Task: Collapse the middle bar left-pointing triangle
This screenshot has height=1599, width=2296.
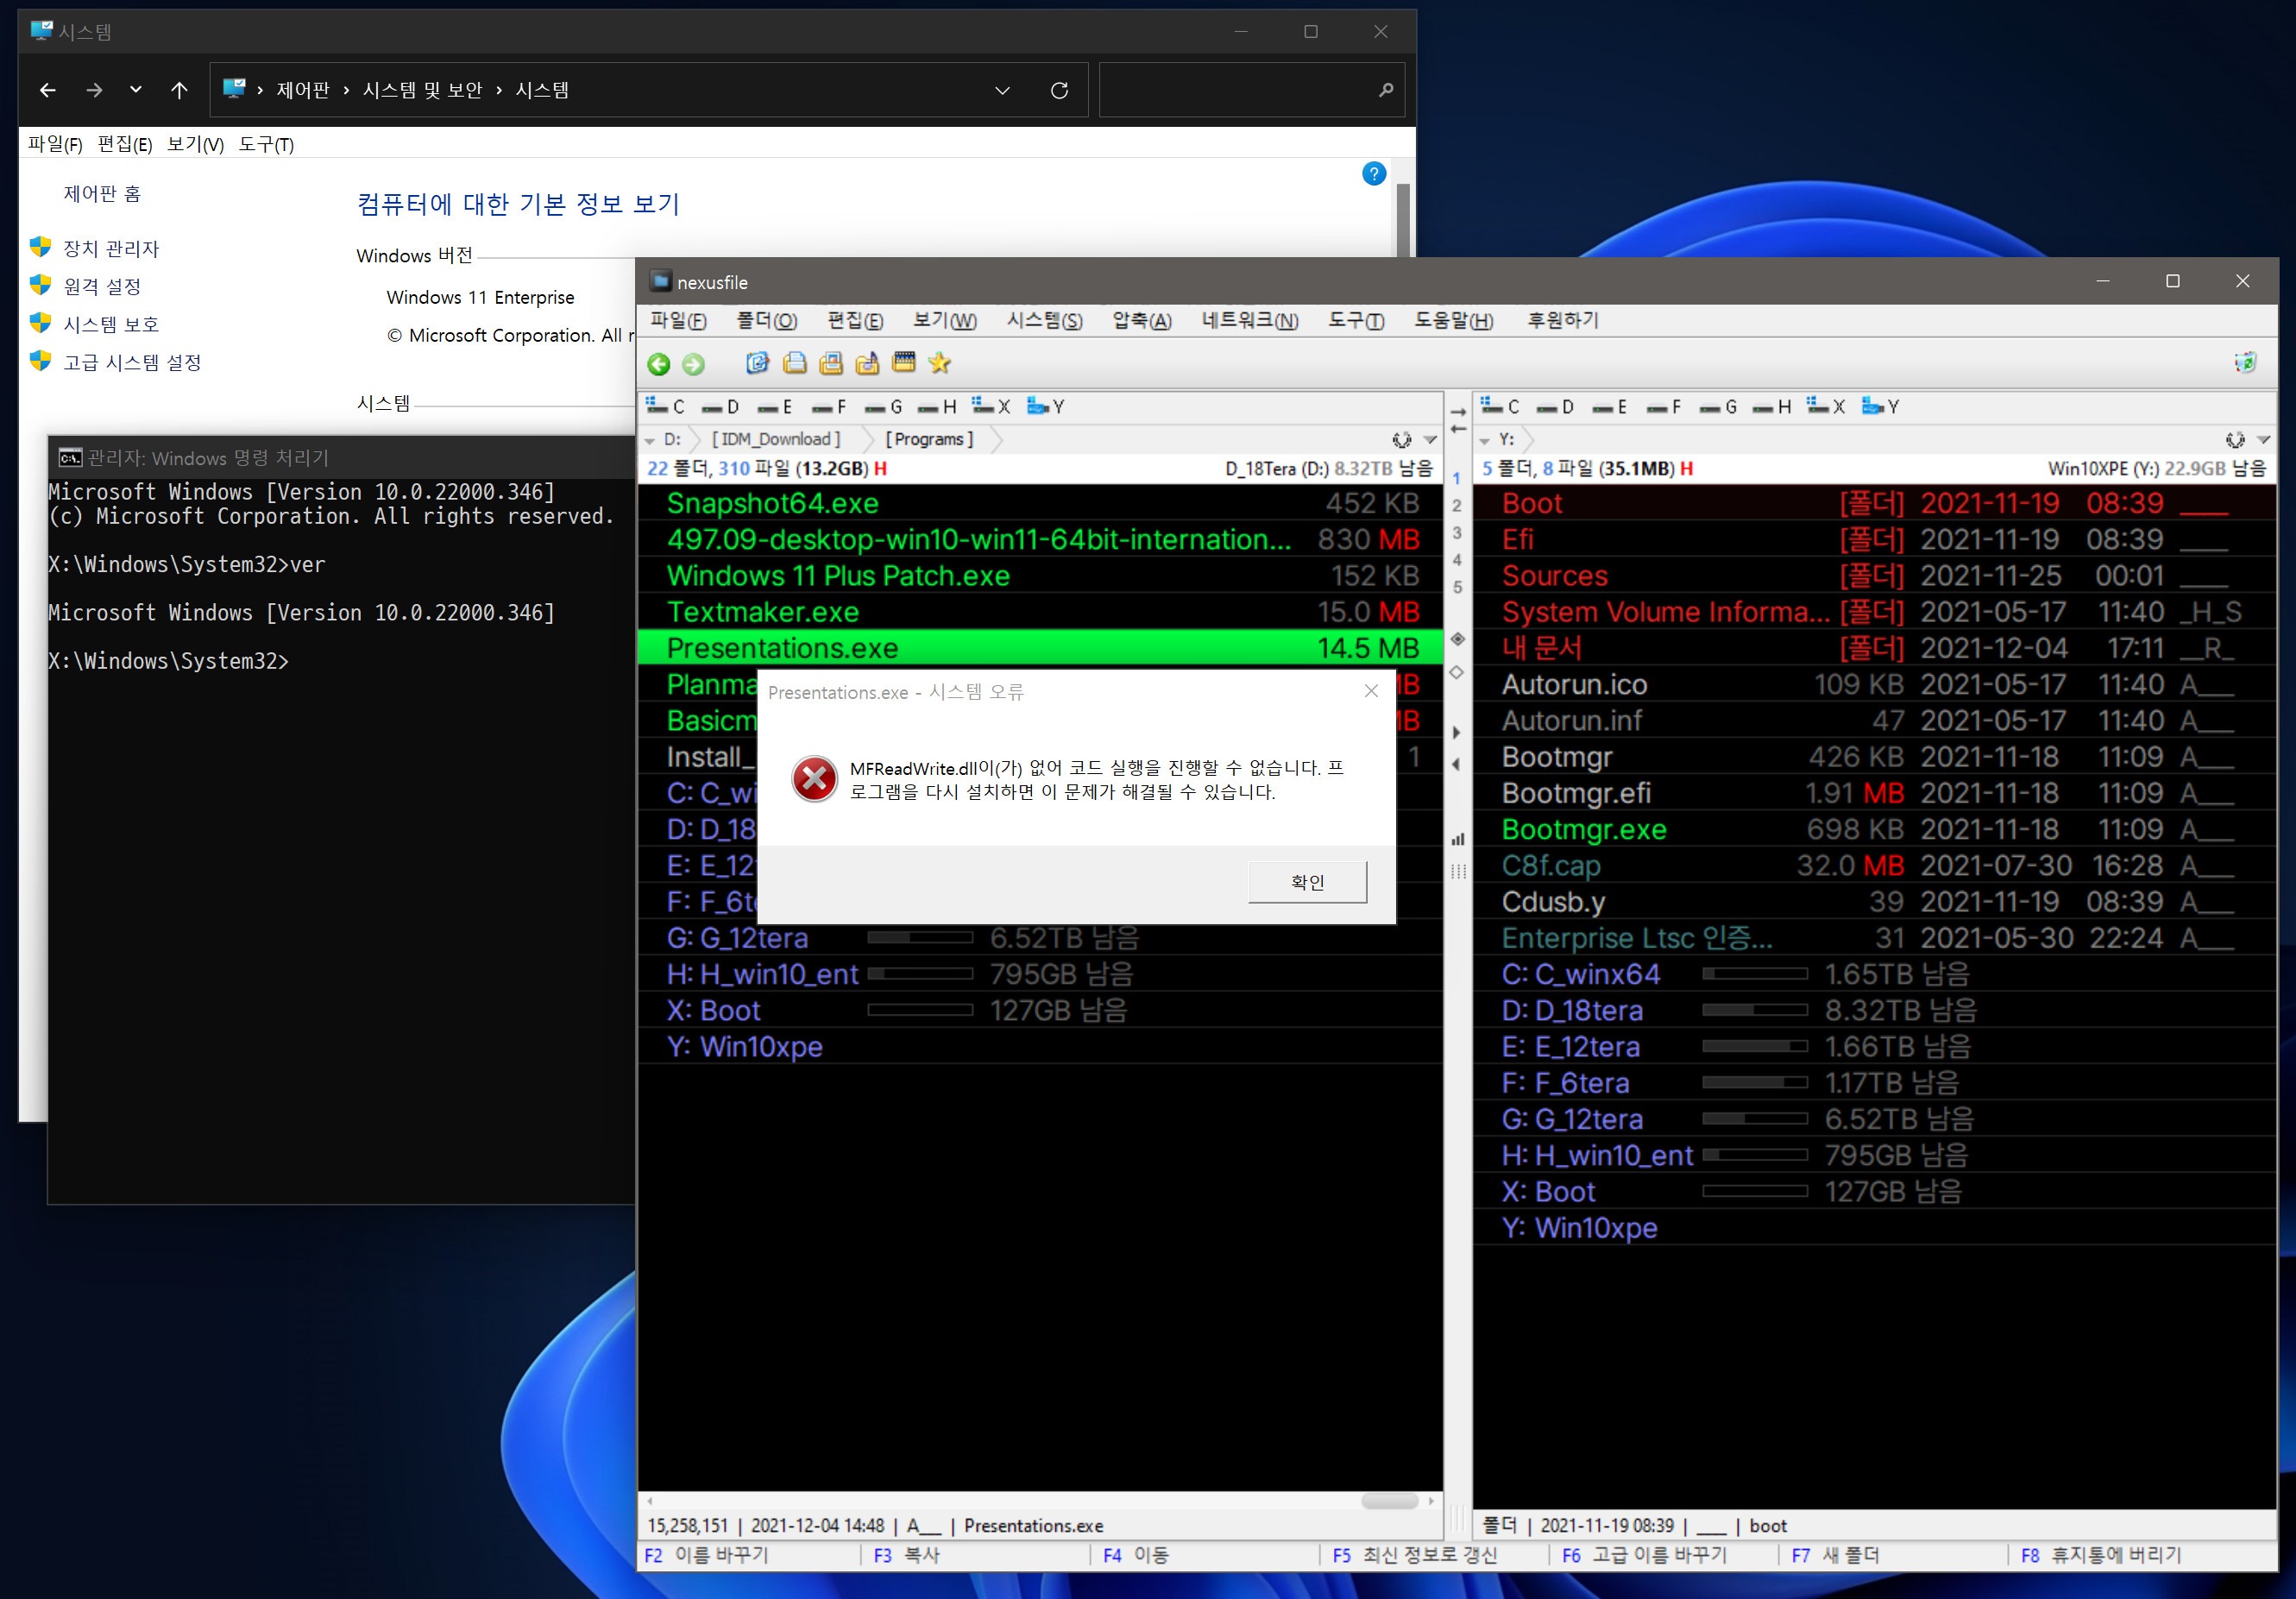Action: (1457, 764)
